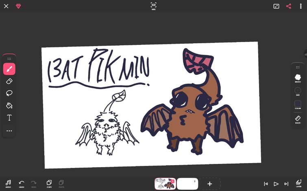Copy the current frame
Screen dimensions: 307x191
point(49,184)
